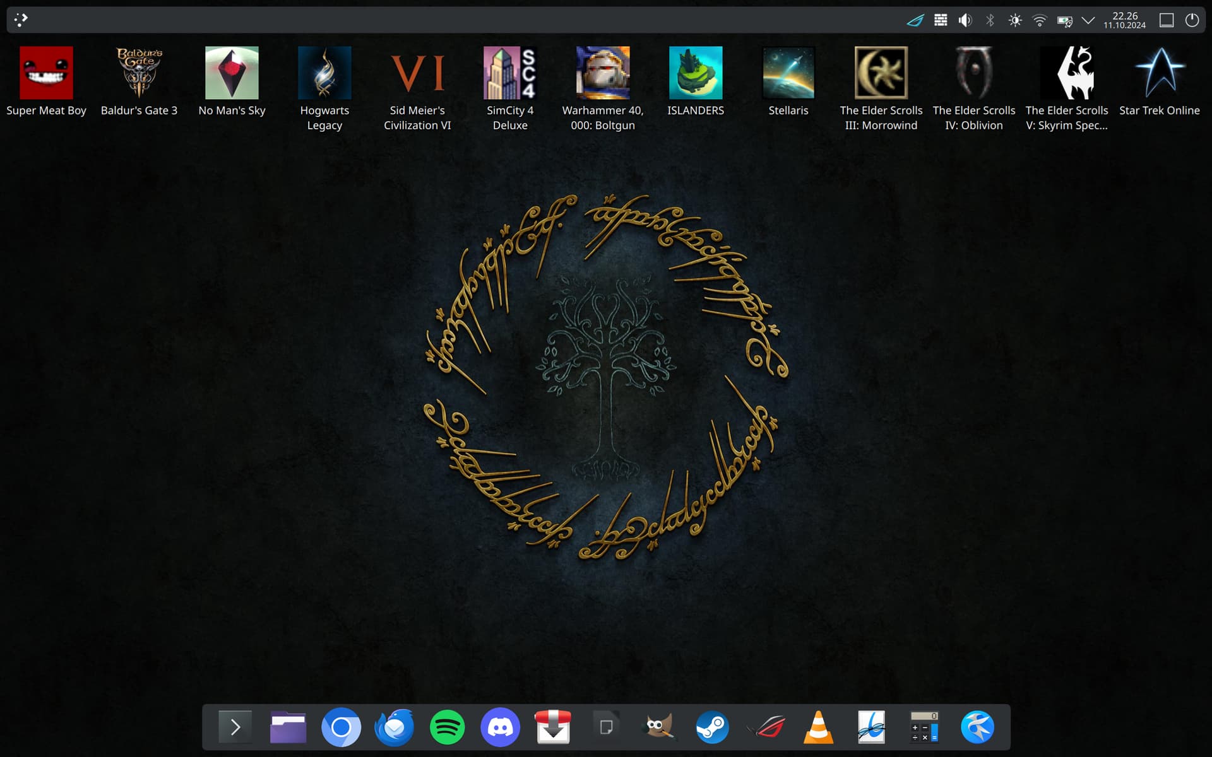Viewport: 1212px width, 757px height.
Task: Open Steam from the dock
Action: tap(712, 727)
